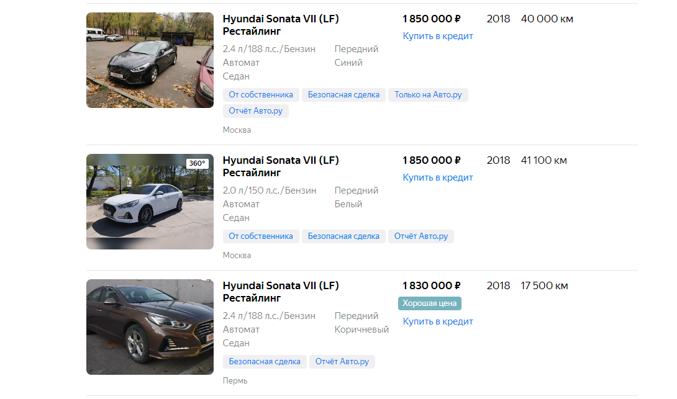Click Безопасная сделка tag on first listing
Viewport: 677px width, 399px height.
(x=343, y=95)
